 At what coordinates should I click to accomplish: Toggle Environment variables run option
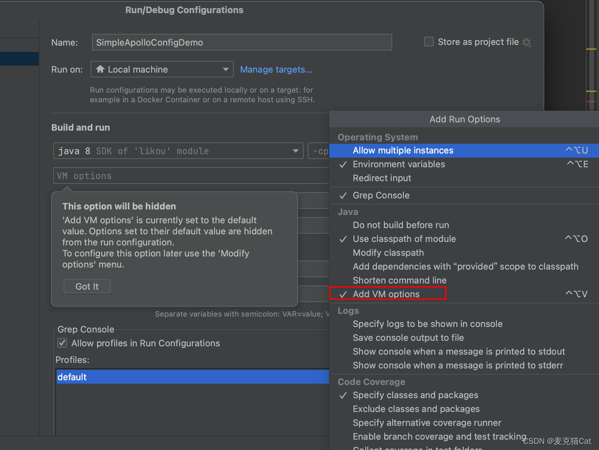[x=464, y=164]
